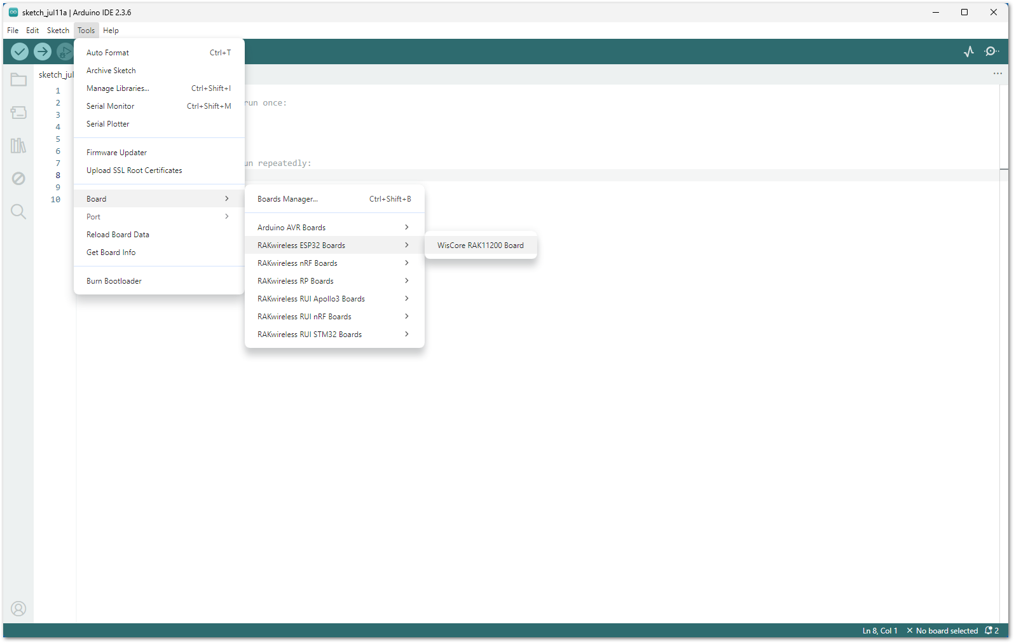
Task: Expand RAKwireless nRF Boards submenu
Action: [x=334, y=263]
